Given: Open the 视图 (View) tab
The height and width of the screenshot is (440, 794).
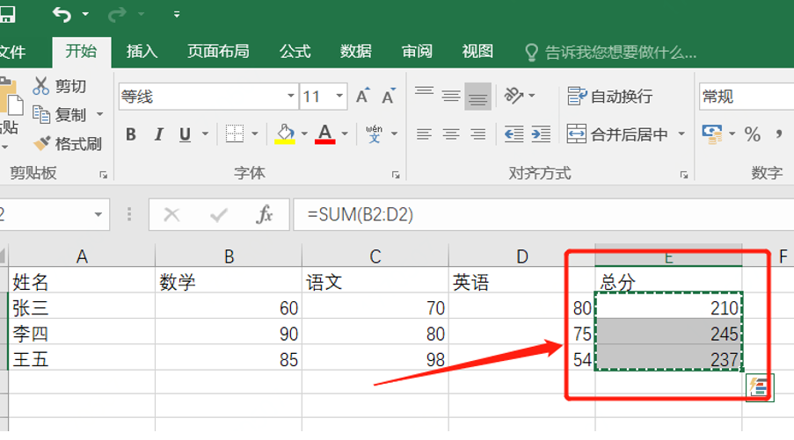Looking at the screenshot, I should coord(477,52).
